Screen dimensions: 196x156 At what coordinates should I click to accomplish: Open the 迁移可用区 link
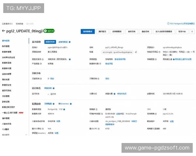[63, 42]
